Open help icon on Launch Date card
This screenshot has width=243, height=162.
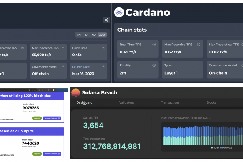(x=103, y=67)
